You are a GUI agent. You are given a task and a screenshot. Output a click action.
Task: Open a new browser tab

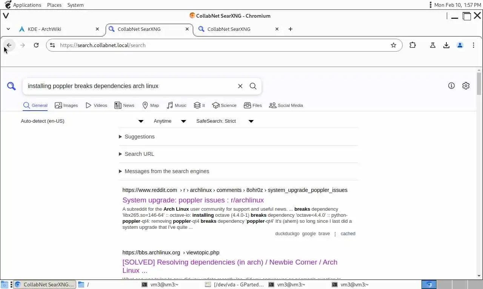[x=290, y=29]
